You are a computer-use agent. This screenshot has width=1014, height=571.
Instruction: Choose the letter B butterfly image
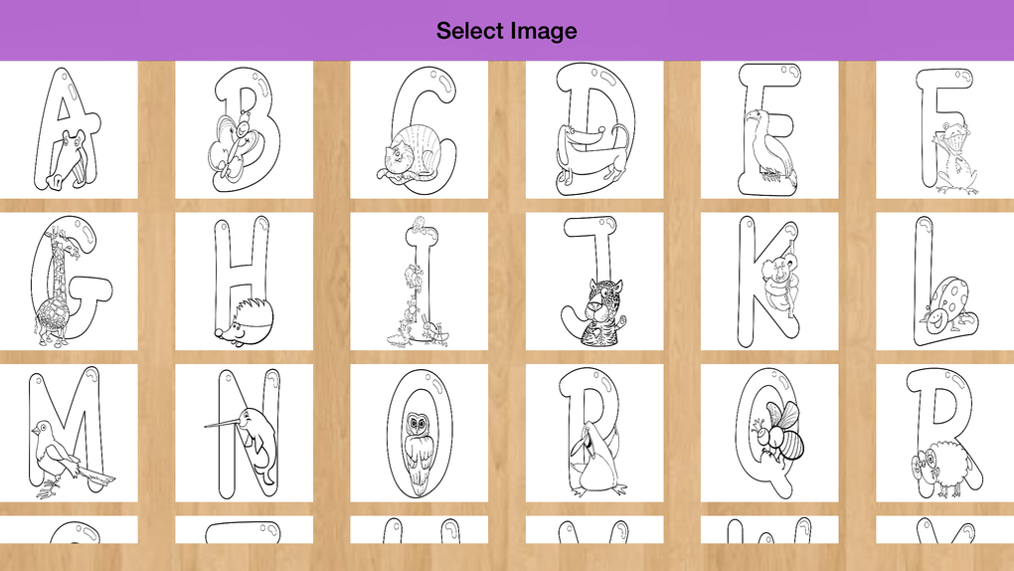tap(244, 129)
